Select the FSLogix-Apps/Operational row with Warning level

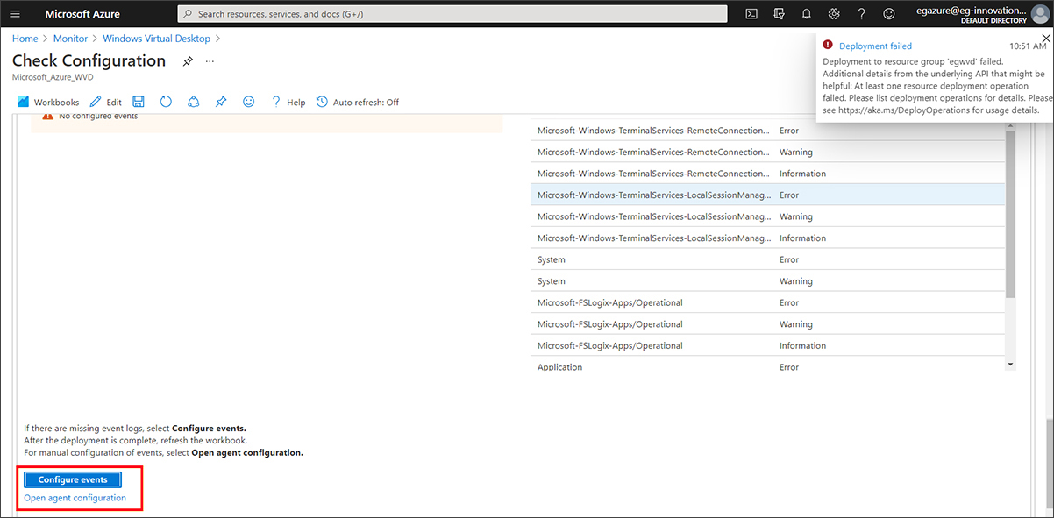coord(768,324)
